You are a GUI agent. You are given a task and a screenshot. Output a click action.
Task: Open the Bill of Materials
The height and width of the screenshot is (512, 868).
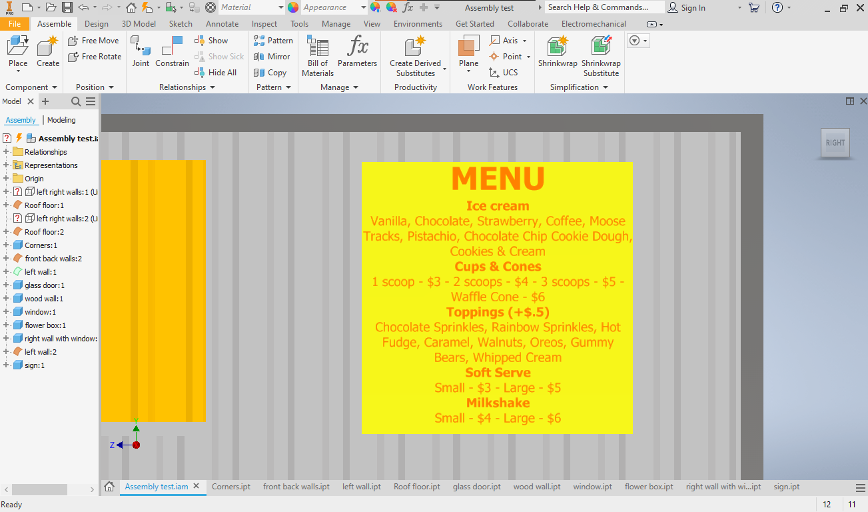(x=318, y=56)
